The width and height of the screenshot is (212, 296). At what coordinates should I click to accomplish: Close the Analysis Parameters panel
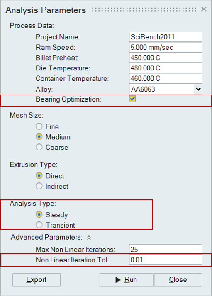coord(204,9)
